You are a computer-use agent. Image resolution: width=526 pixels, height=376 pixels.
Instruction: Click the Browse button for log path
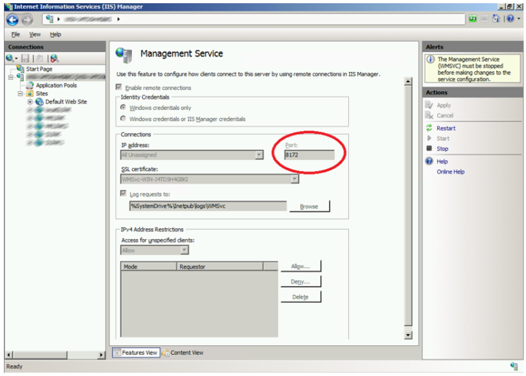click(309, 206)
